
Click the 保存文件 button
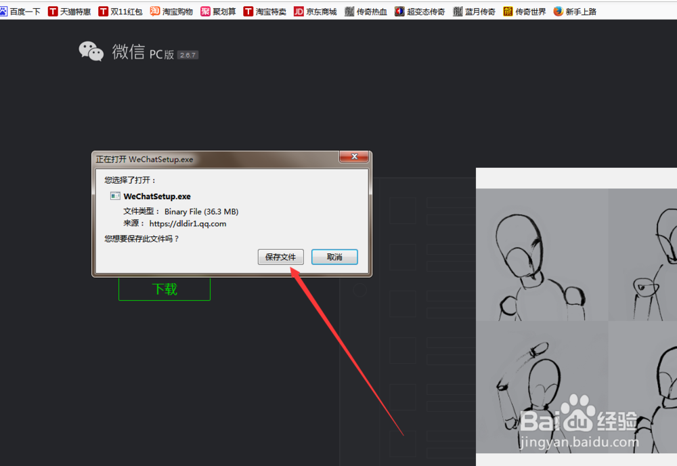(x=281, y=257)
